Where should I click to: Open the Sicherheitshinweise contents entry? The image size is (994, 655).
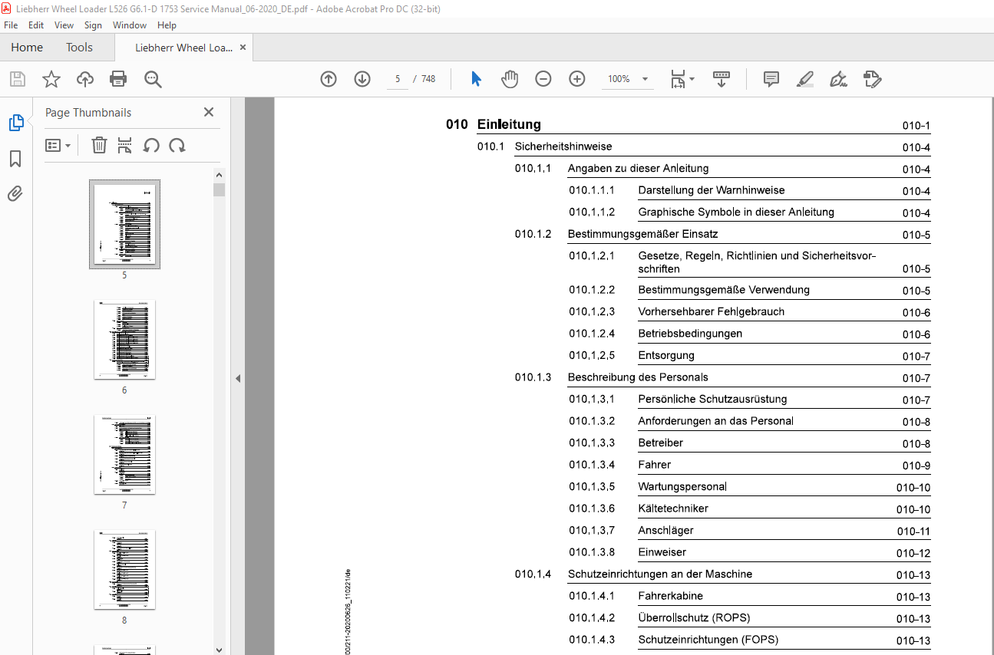coord(563,146)
